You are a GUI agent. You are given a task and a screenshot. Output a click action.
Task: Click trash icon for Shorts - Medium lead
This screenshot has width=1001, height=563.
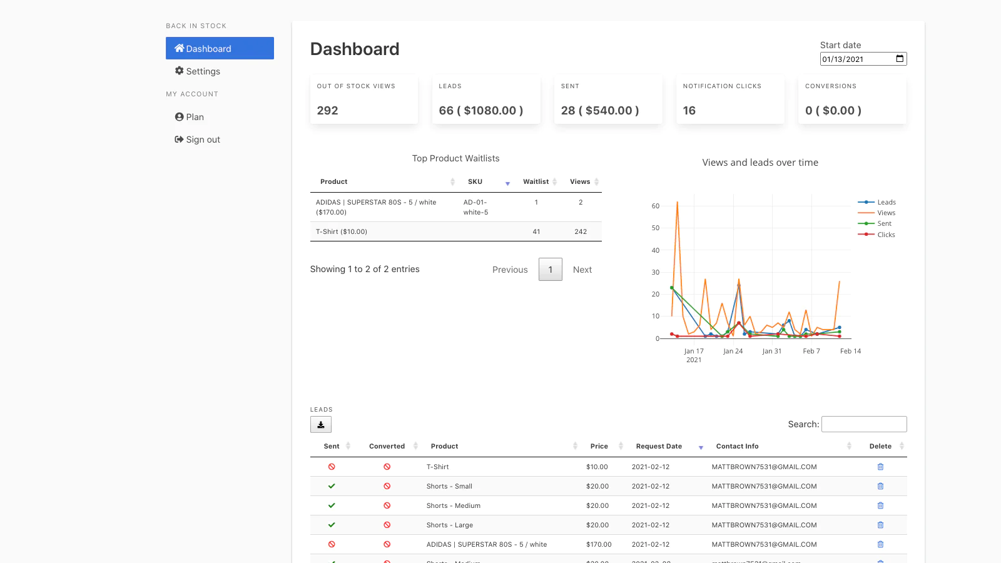click(x=880, y=505)
